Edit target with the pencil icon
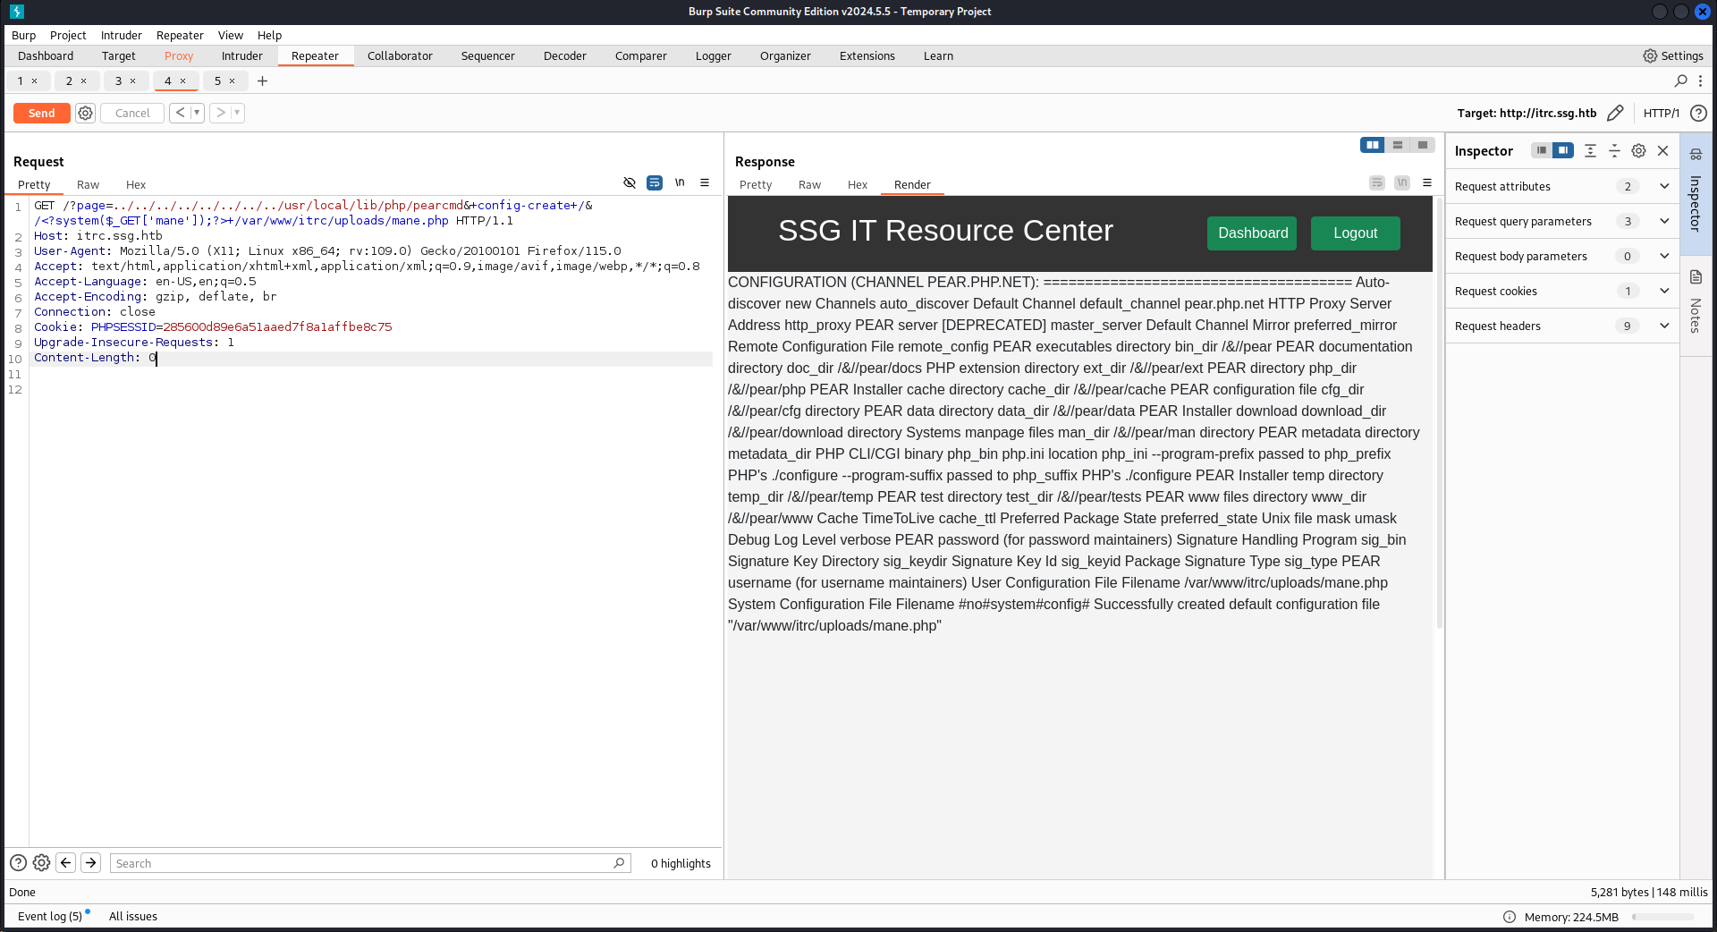The image size is (1717, 932). point(1615,113)
